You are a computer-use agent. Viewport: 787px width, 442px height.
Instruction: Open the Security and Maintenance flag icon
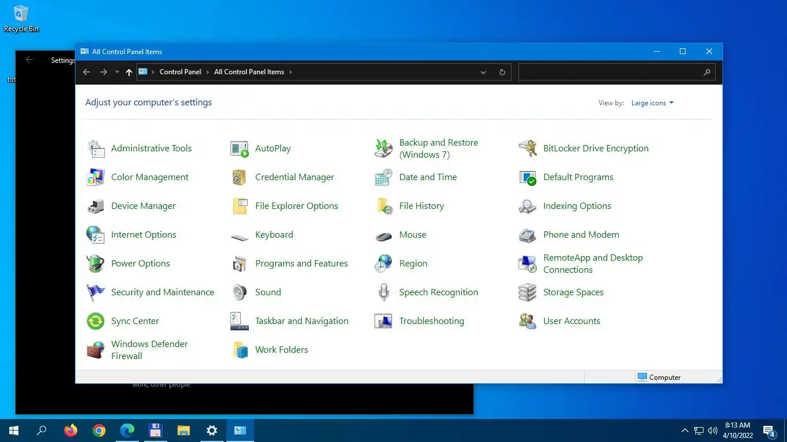pos(96,292)
